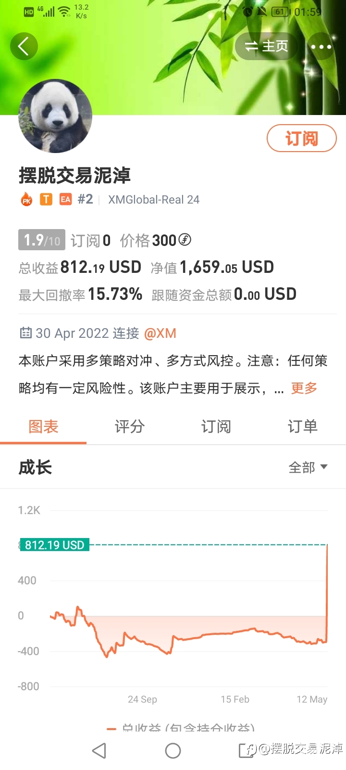Tap the price coin symbol icon
The image size is (346, 770).
(185, 239)
